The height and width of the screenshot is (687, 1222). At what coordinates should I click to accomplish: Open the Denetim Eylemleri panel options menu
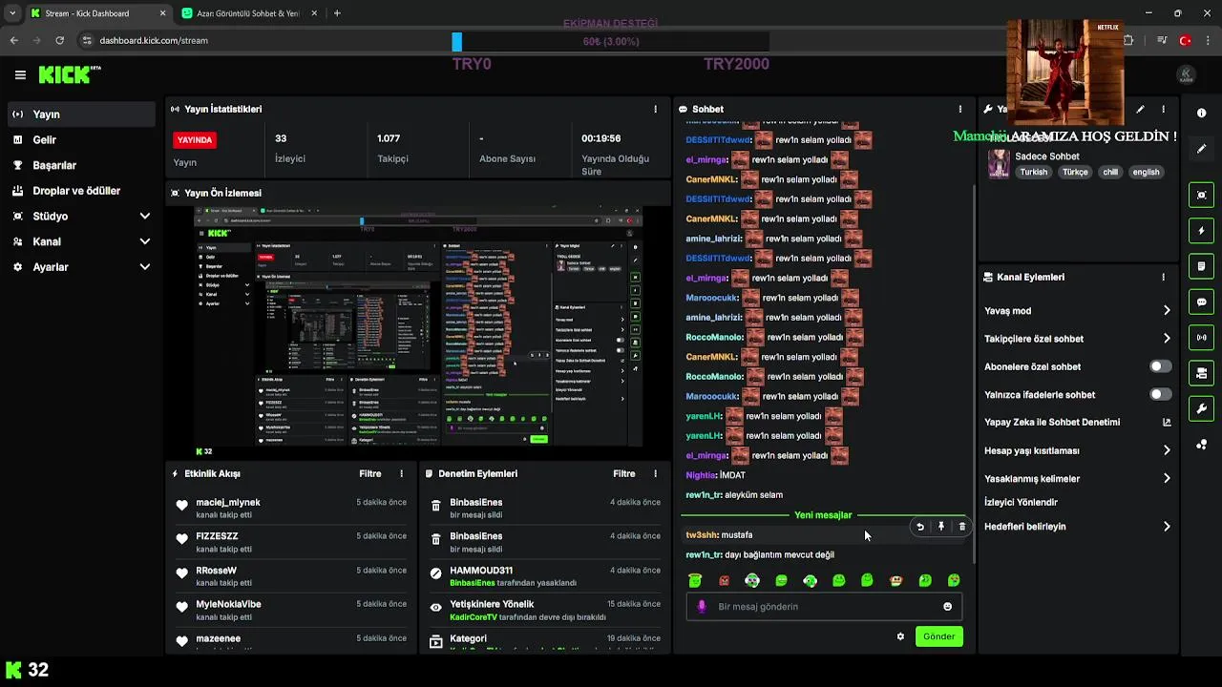coord(655,473)
